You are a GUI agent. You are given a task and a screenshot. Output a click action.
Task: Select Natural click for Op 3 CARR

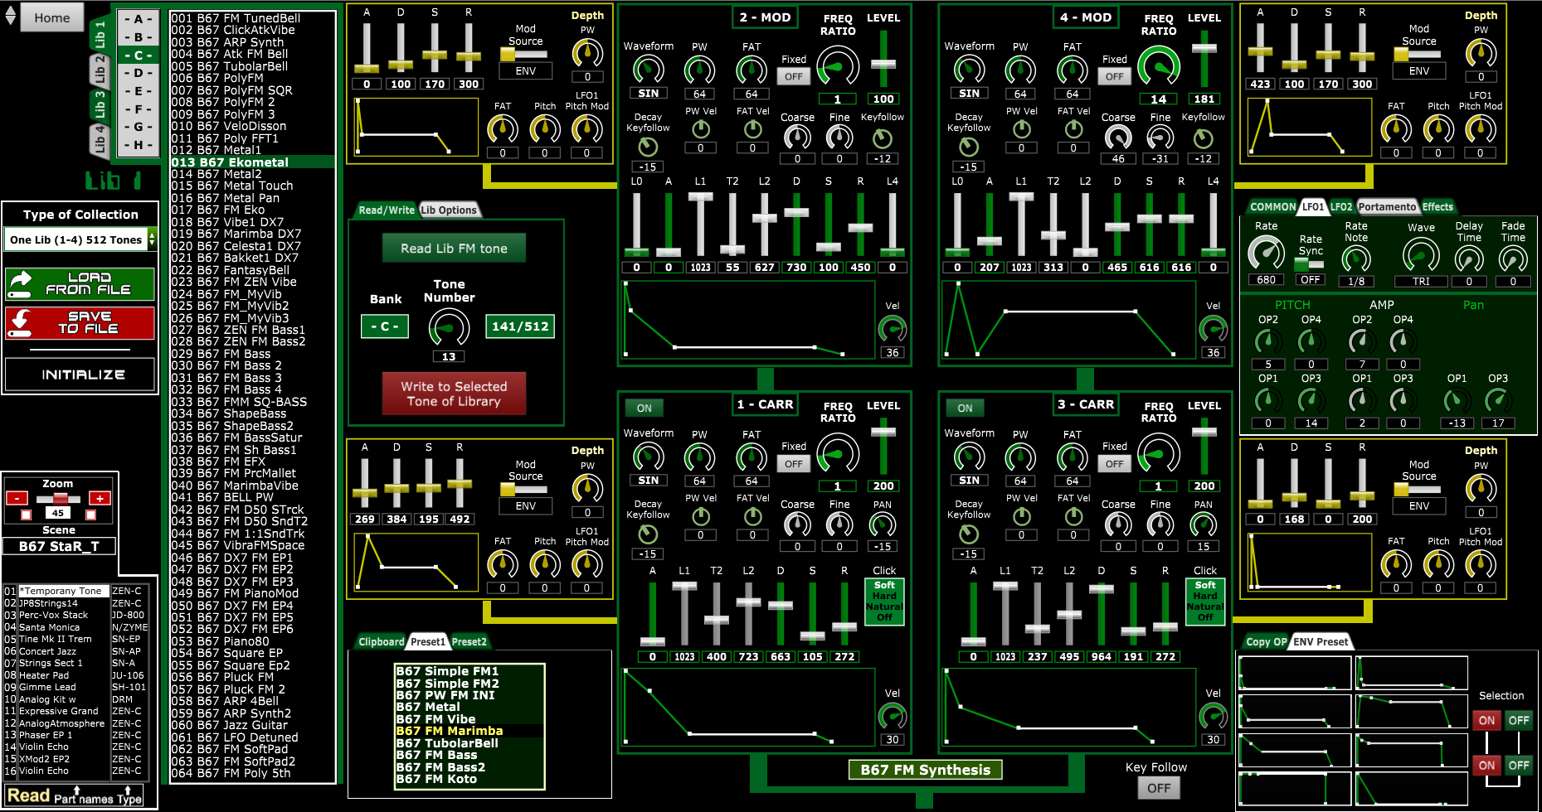[x=1205, y=607]
